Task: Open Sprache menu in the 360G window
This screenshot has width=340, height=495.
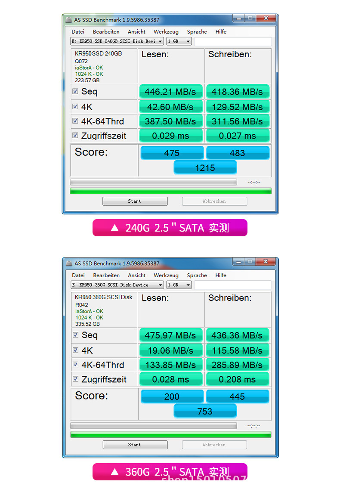Action: coord(197,275)
